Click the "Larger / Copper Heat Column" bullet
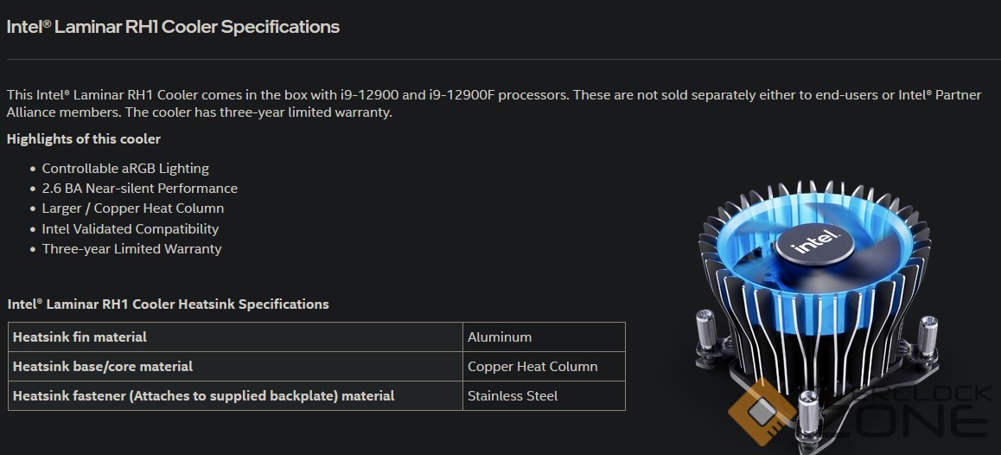The height and width of the screenshot is (455, 1001). pos(133,208)
